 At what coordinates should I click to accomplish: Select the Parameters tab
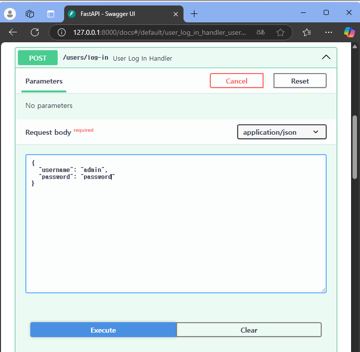[44, 81]
